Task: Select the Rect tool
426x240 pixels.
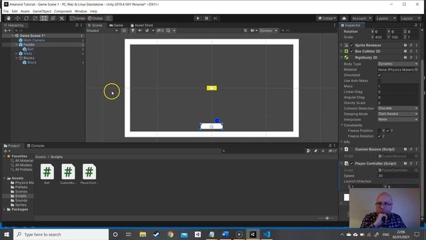Action: click(44, 18)
